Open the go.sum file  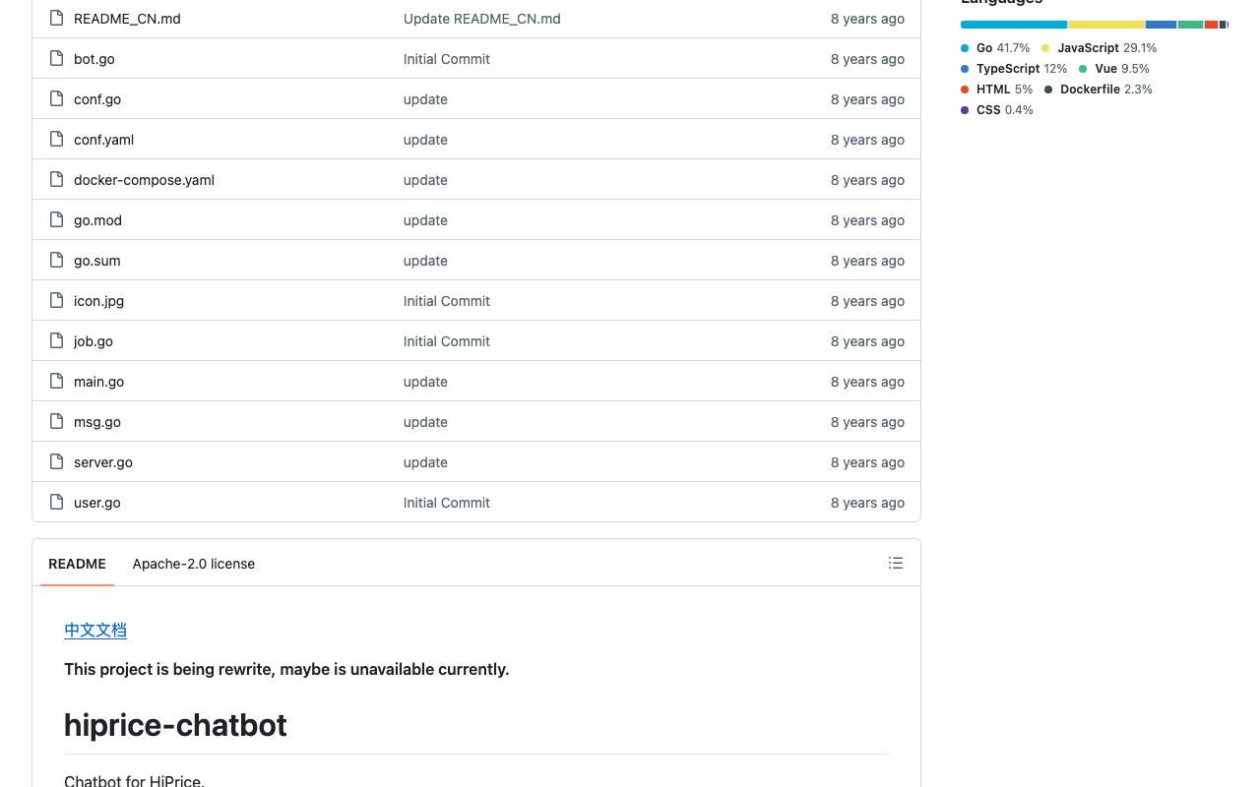97,261
